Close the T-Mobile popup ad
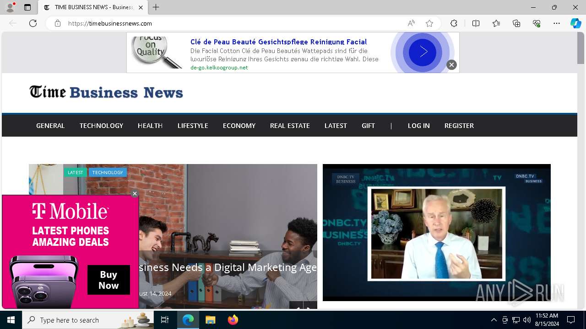 click(x=135, y=194)
